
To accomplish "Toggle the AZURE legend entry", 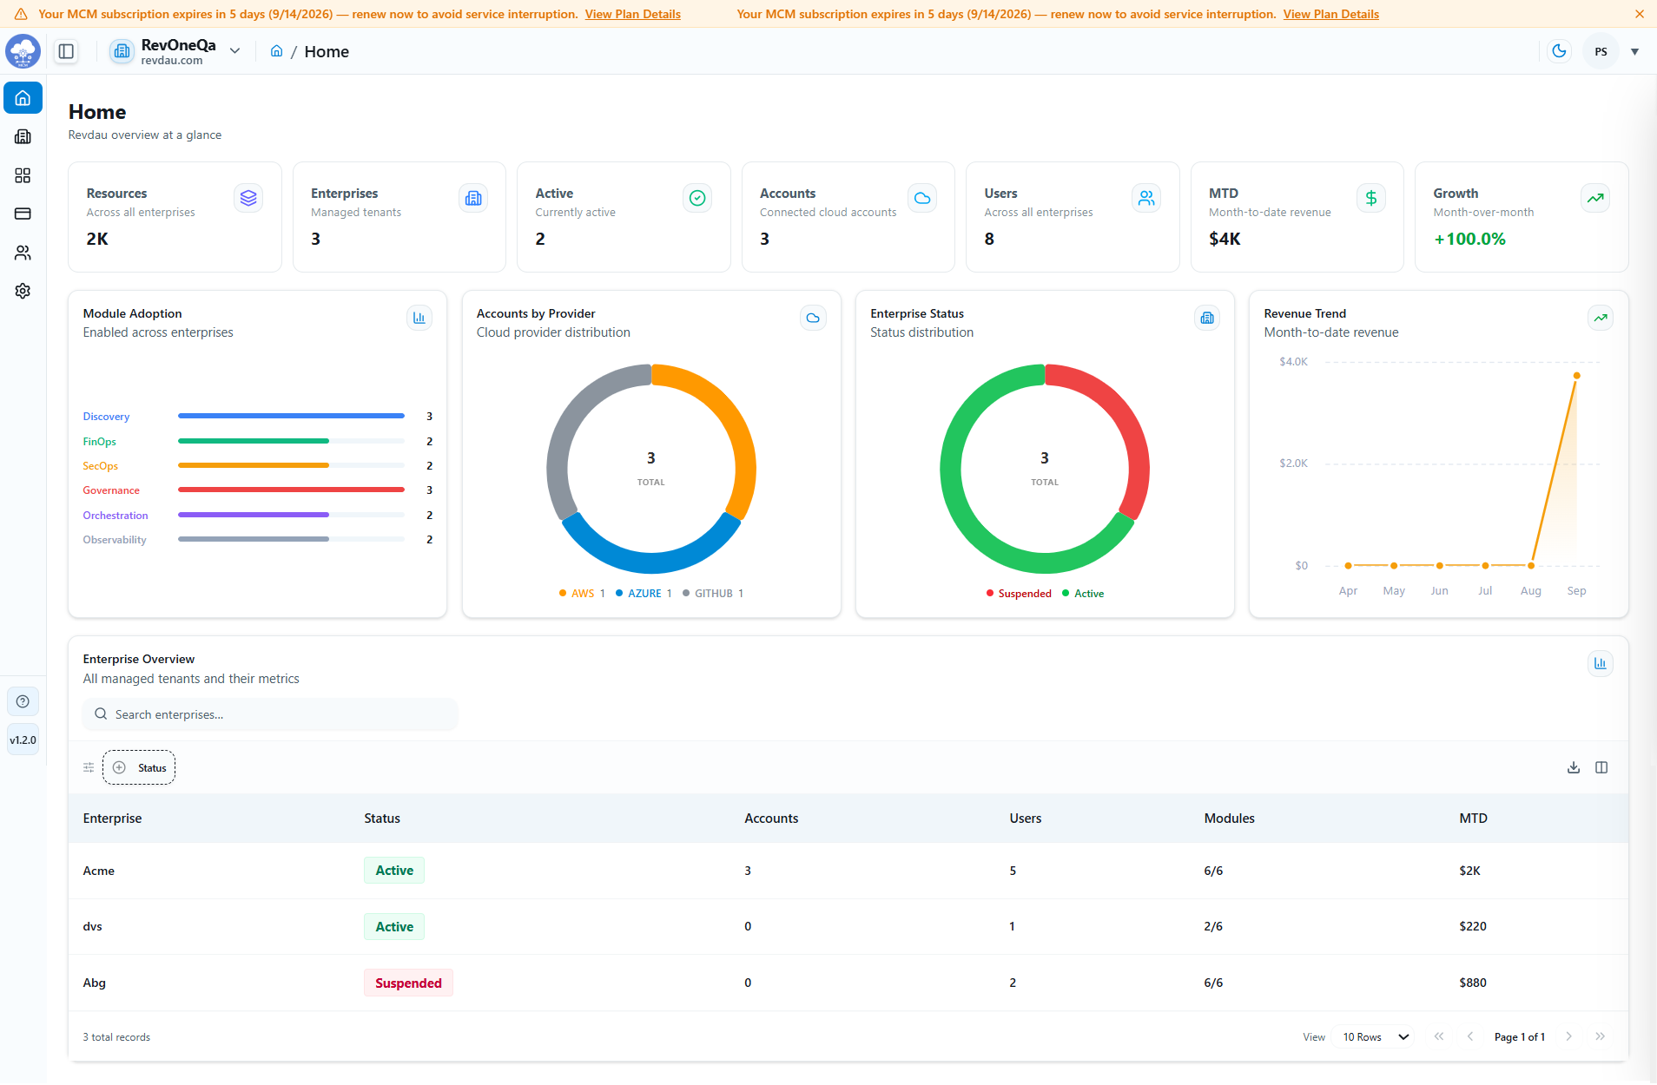I will coord(644,594).
